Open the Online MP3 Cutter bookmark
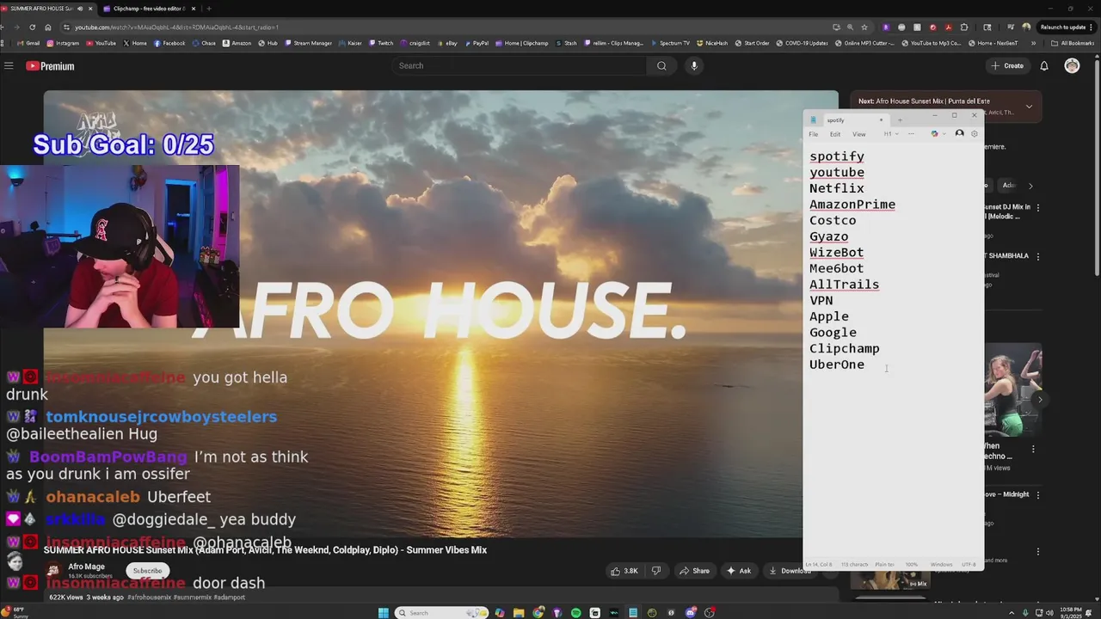Viewport: 1101px width, 619px height. (865, 43)
